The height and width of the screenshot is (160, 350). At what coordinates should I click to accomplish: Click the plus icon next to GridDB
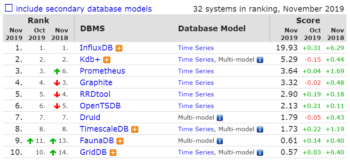[113, 153]
